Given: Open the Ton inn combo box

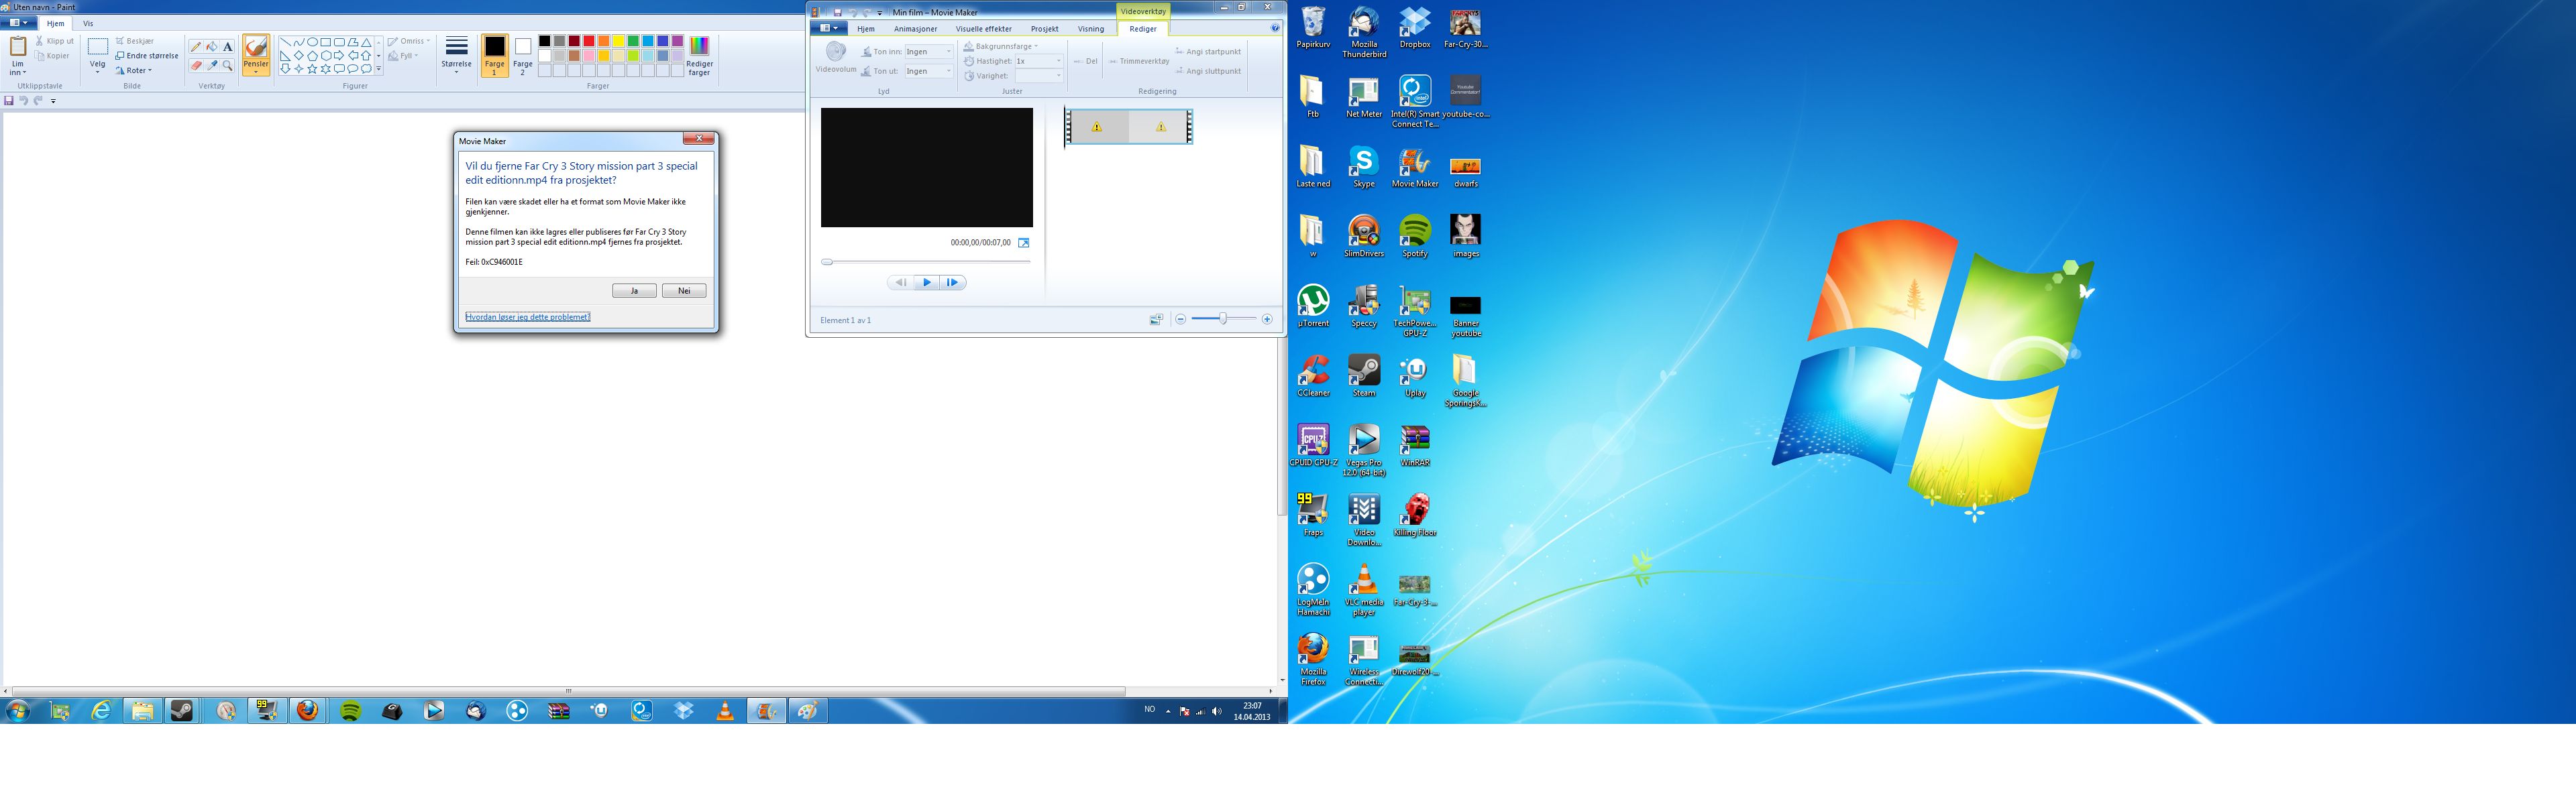Looking at the screenshot, I should pyautogui.click(x=929, y=51).
